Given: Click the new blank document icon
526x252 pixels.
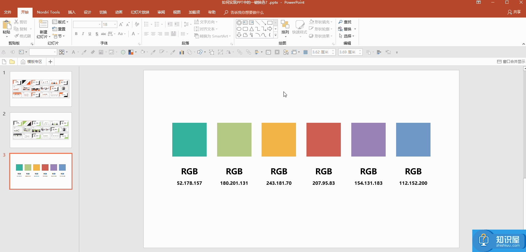Looking at the screenshot, I should click(x=4, y=62).
